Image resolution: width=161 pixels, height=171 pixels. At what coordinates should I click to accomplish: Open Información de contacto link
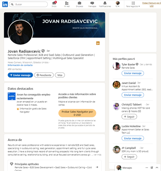[20, 65]
